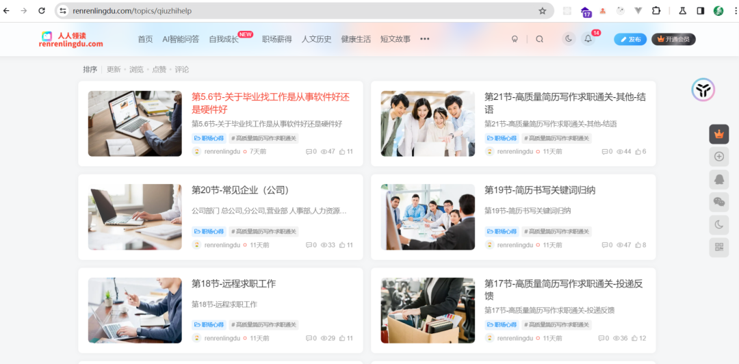The width and height of the screenshot is (739, 364).
Task: Sort posts by 评论
Action: pyautogui.click(x=182, y=69)
